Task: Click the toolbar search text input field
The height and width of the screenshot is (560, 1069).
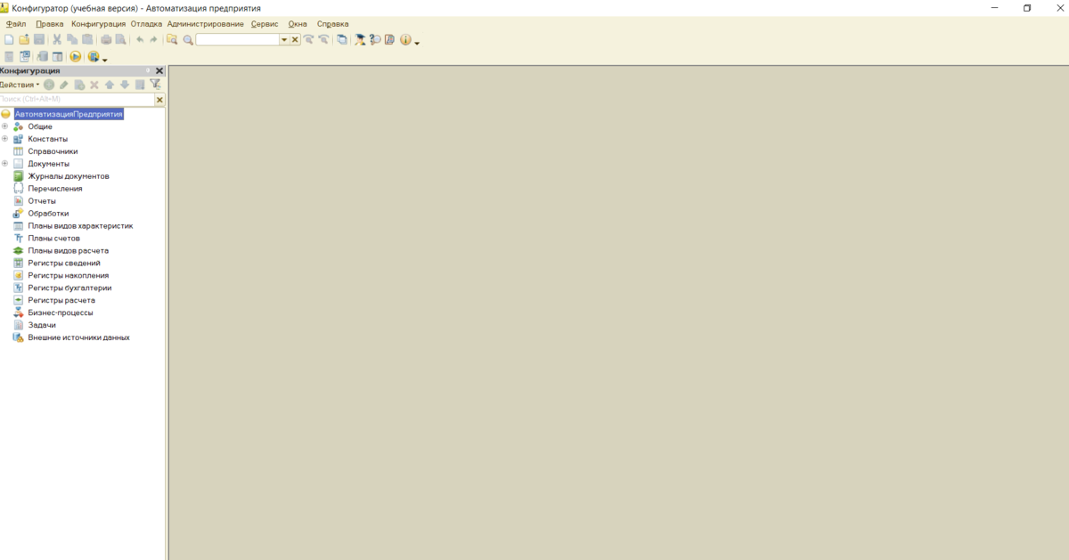Action: [237, 40]
